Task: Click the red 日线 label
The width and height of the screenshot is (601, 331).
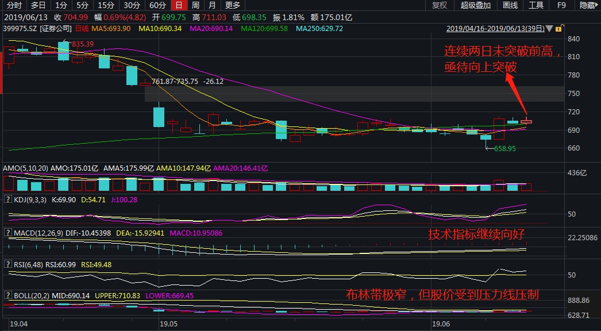Action: pyautogui.click(x=82, y=28)
